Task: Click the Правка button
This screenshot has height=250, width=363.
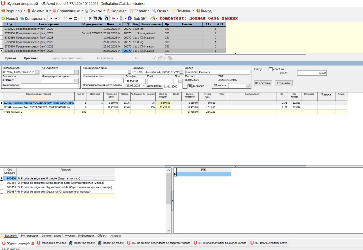Action: (x=10, y=58)
